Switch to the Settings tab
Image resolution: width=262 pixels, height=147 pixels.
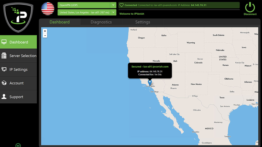pos(143,22)
